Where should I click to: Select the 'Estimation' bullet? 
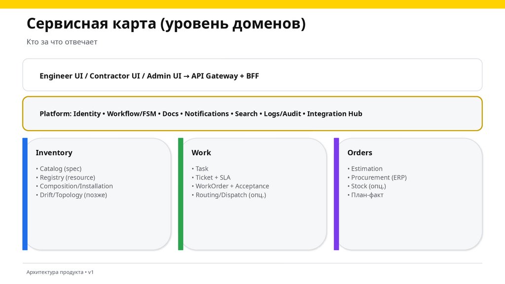365,169
